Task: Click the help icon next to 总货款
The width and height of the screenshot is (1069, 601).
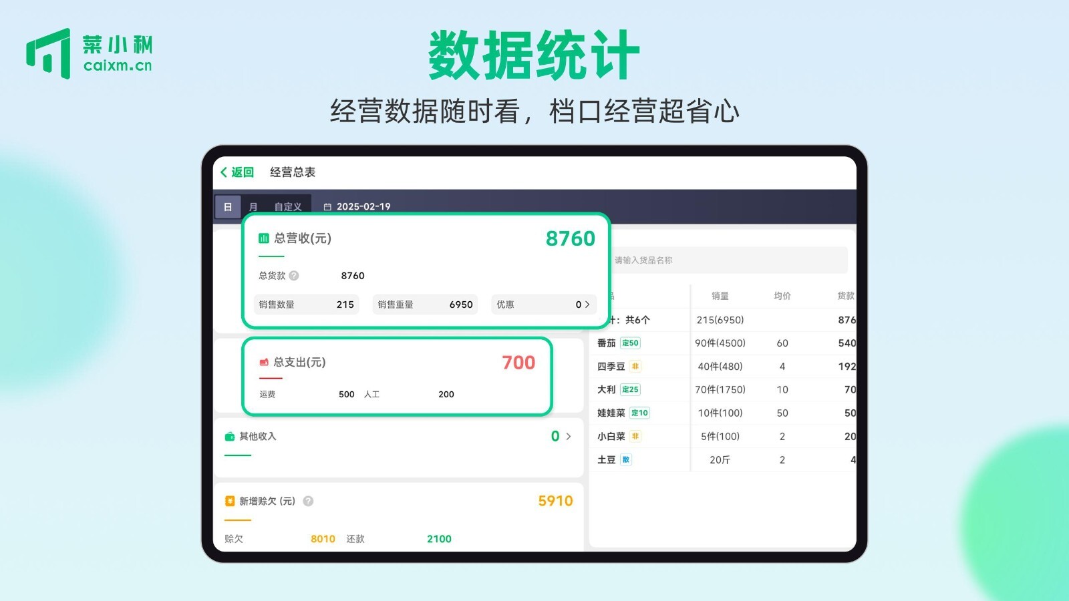Action: click(294, 276)
